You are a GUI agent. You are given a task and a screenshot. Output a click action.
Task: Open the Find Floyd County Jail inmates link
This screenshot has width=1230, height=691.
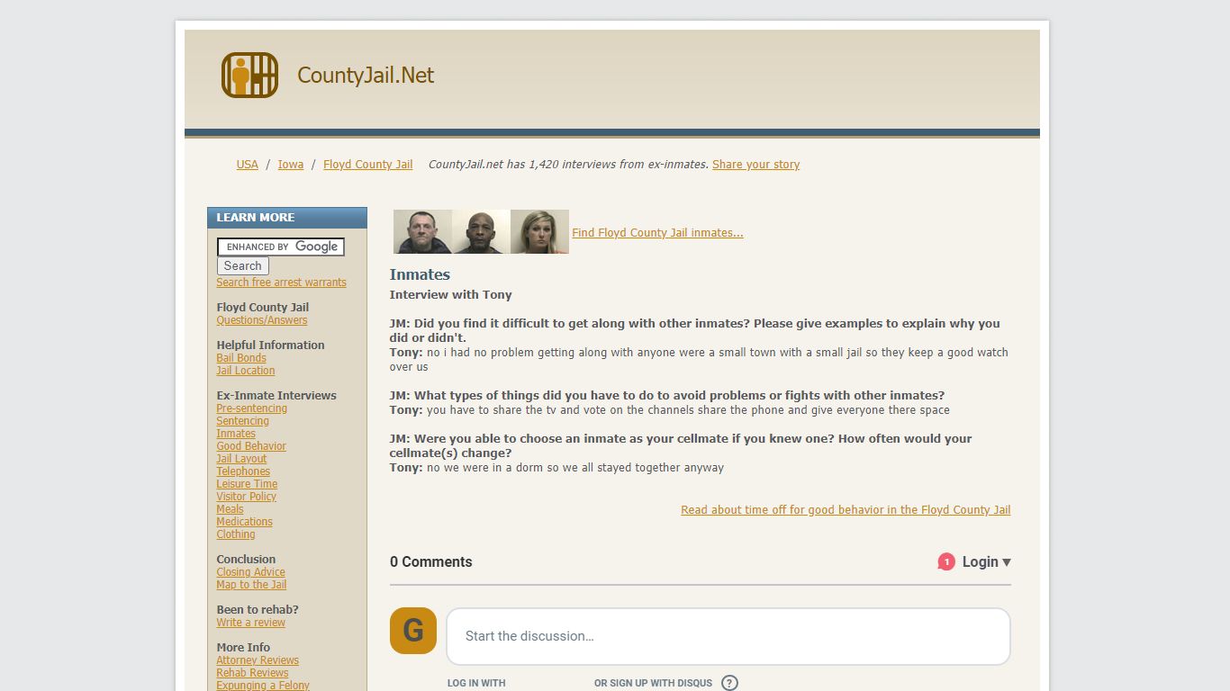coord(657,232)
